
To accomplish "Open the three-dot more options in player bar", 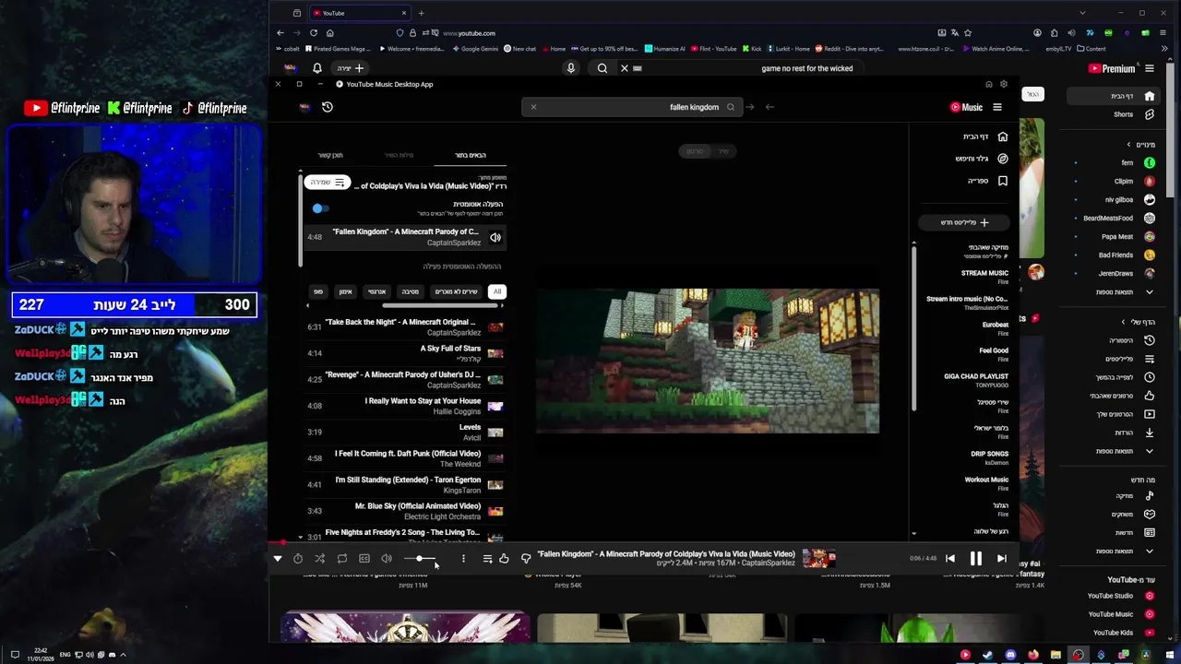I will click(463, 558).
